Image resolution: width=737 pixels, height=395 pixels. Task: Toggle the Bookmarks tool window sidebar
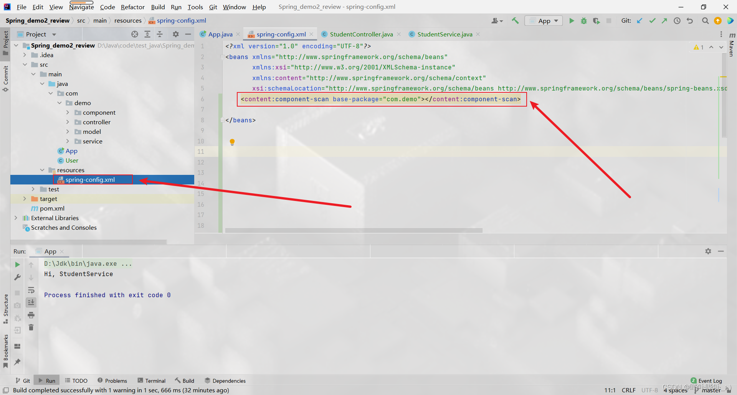click(5, 351)
